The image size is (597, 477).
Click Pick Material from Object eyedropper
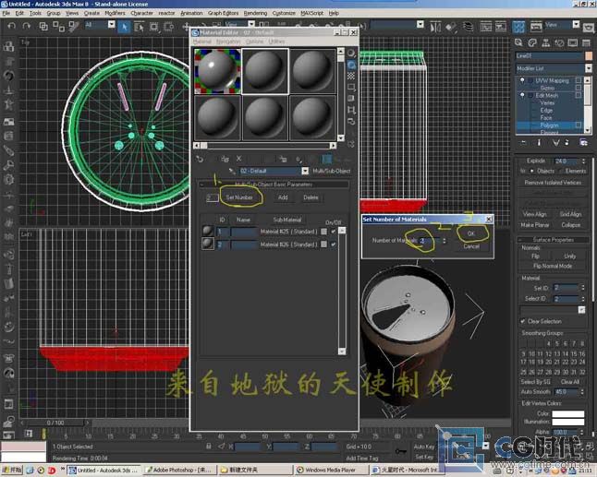pos(231,172)
